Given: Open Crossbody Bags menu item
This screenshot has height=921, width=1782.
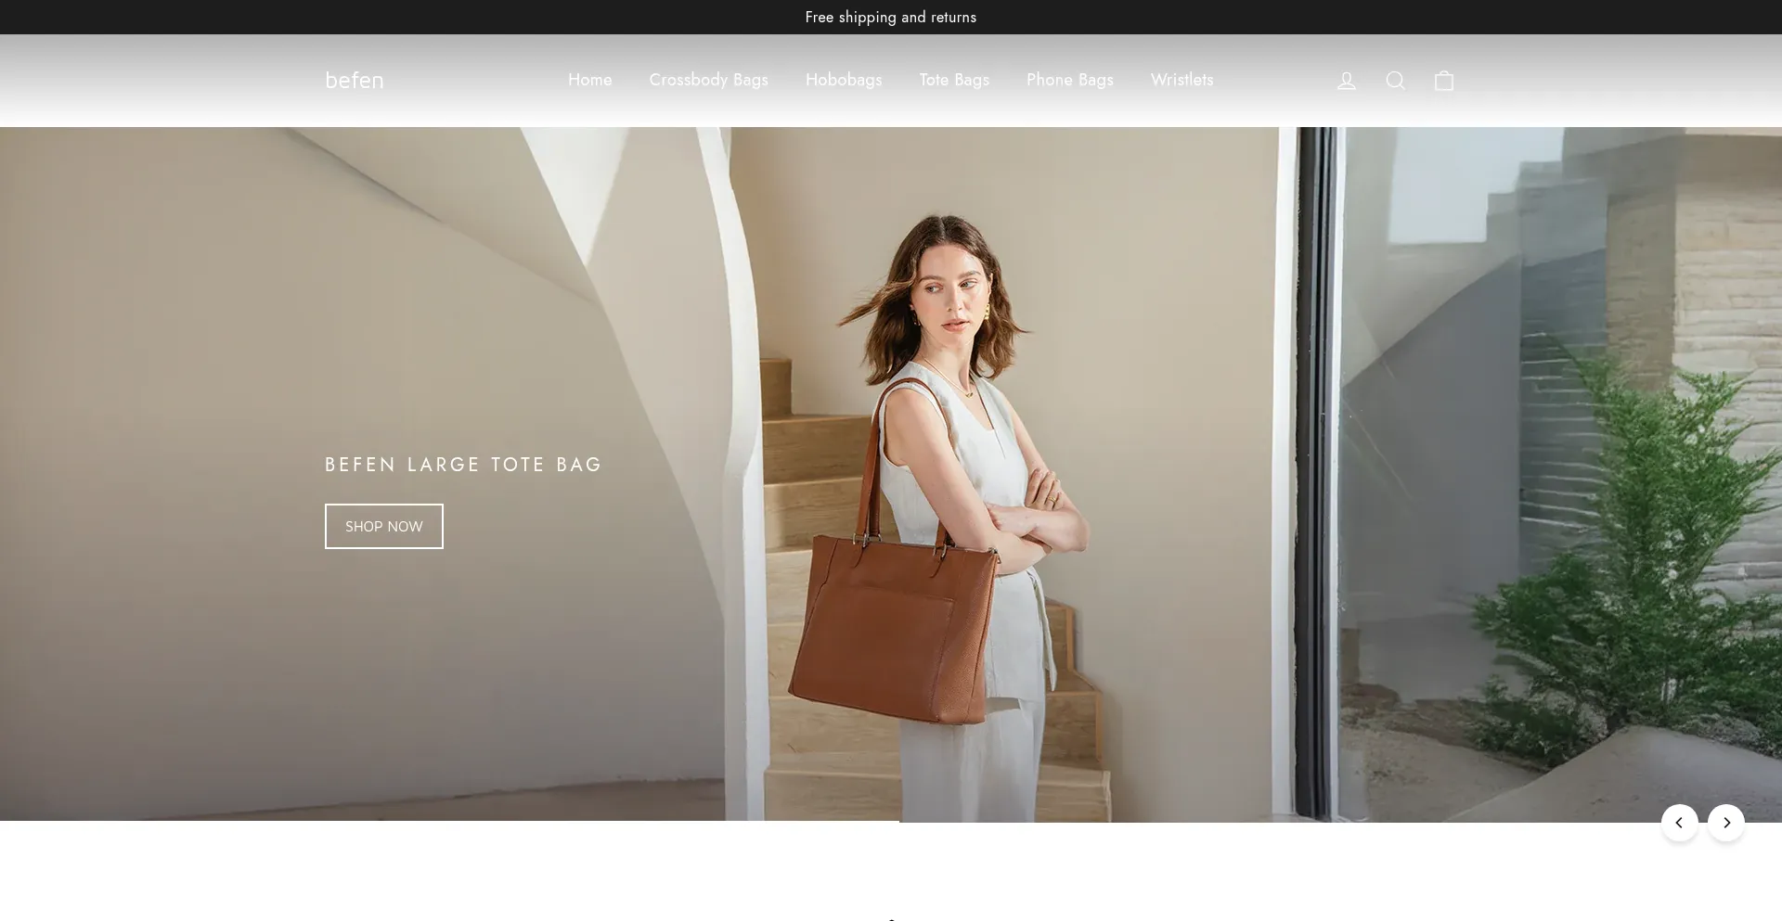Looking at the screenshot, I should (x=709, y=80).
